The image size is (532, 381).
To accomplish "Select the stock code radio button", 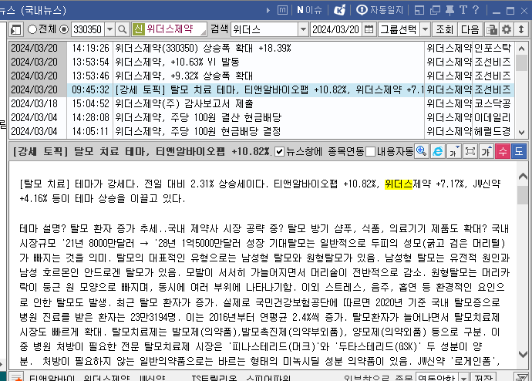I will tap(64, 29).
